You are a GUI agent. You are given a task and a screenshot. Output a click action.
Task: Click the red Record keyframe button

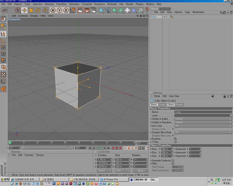113,148
